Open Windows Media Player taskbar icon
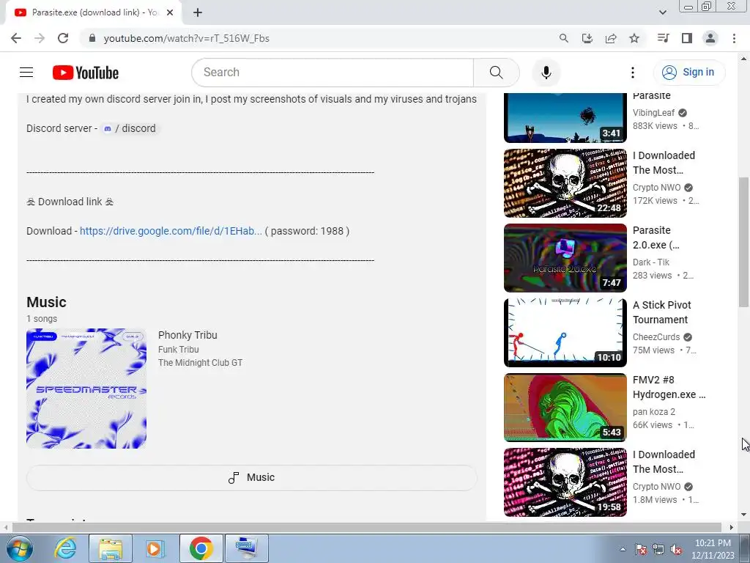The width and height of the screenshot is (750, 563). [x=155, y=548]
